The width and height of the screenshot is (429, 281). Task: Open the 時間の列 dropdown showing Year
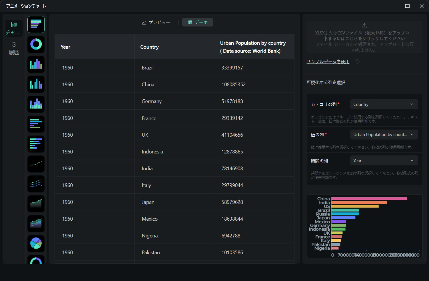384,161
